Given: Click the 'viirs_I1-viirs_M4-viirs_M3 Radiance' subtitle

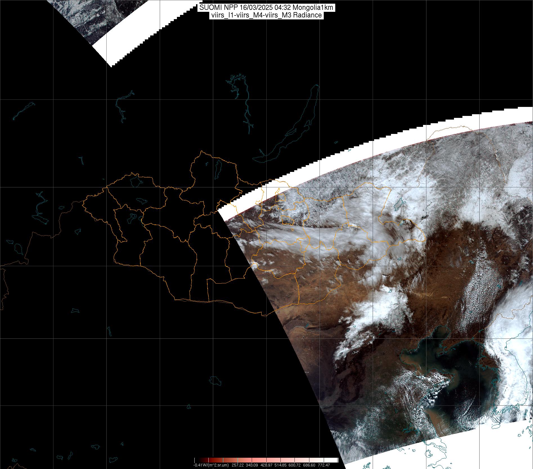Looking at the screenshot, I should tap(266, 15).
